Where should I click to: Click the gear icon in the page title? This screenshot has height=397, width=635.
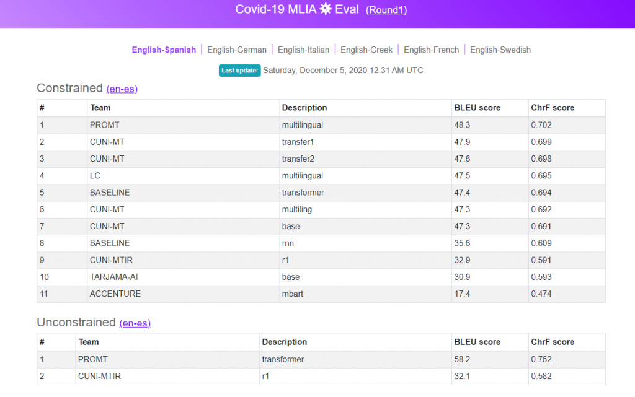tap(326, 9)
